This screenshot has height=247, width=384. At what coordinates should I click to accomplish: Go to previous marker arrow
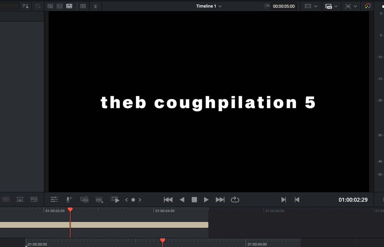(126, 200)
